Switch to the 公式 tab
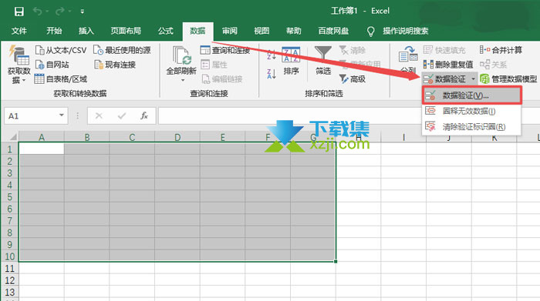The width and height of the screenshot is (540, 301). tap(165, 31)
